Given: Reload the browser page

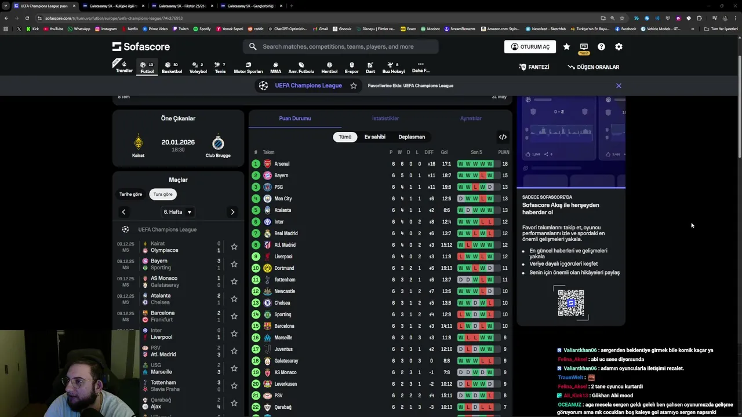Looking at the screenshot, I should click(27, 18).
